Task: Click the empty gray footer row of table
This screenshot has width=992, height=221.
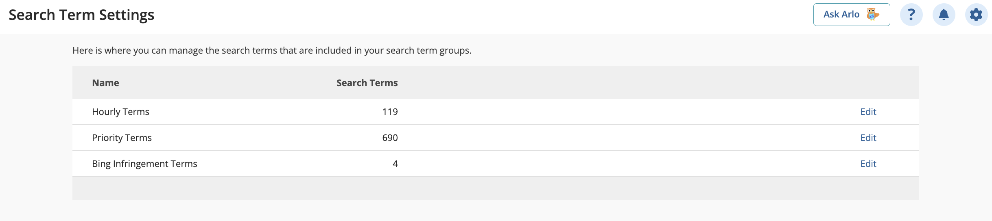Action: [495, 188]
